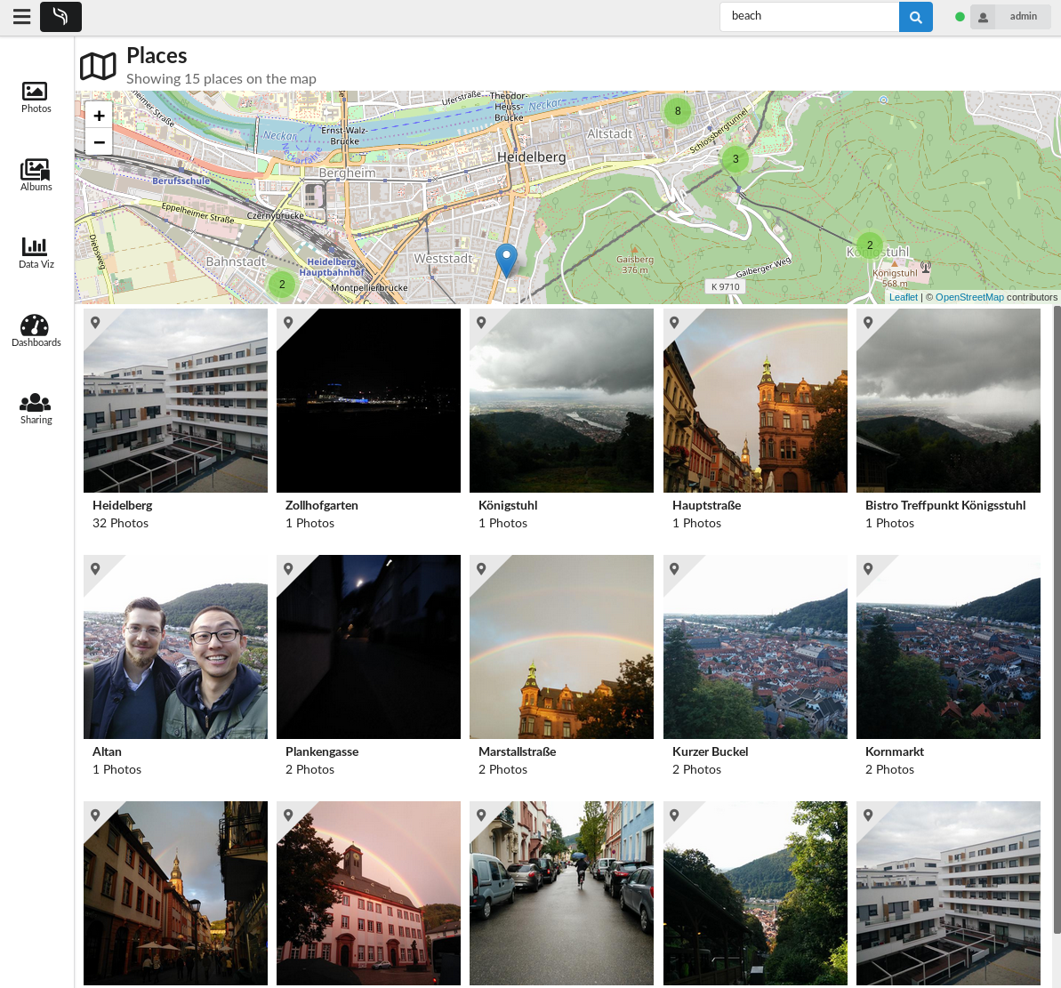Click the location pin on the Heidelberg thumbnail

96,322
